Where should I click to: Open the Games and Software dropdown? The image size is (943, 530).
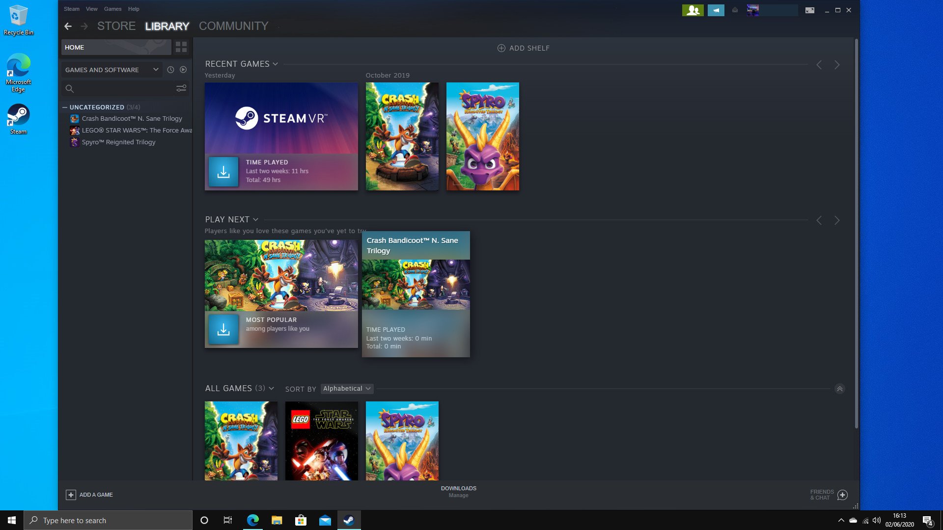coord(111,70)
